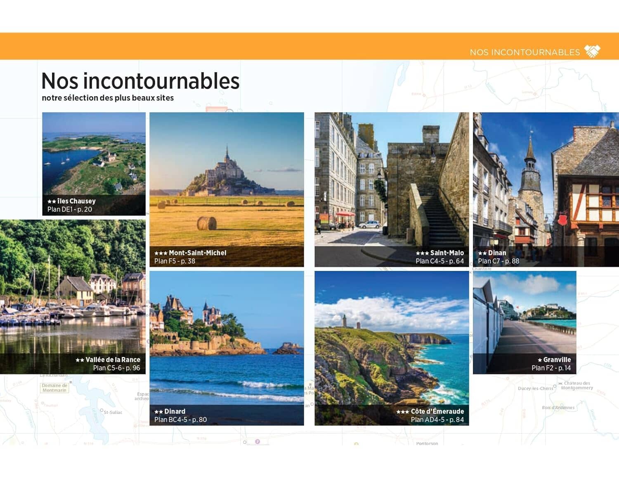The image size is (619, 478).
Task: Select the Nos incontournables page title
Action: coord(140,81)
